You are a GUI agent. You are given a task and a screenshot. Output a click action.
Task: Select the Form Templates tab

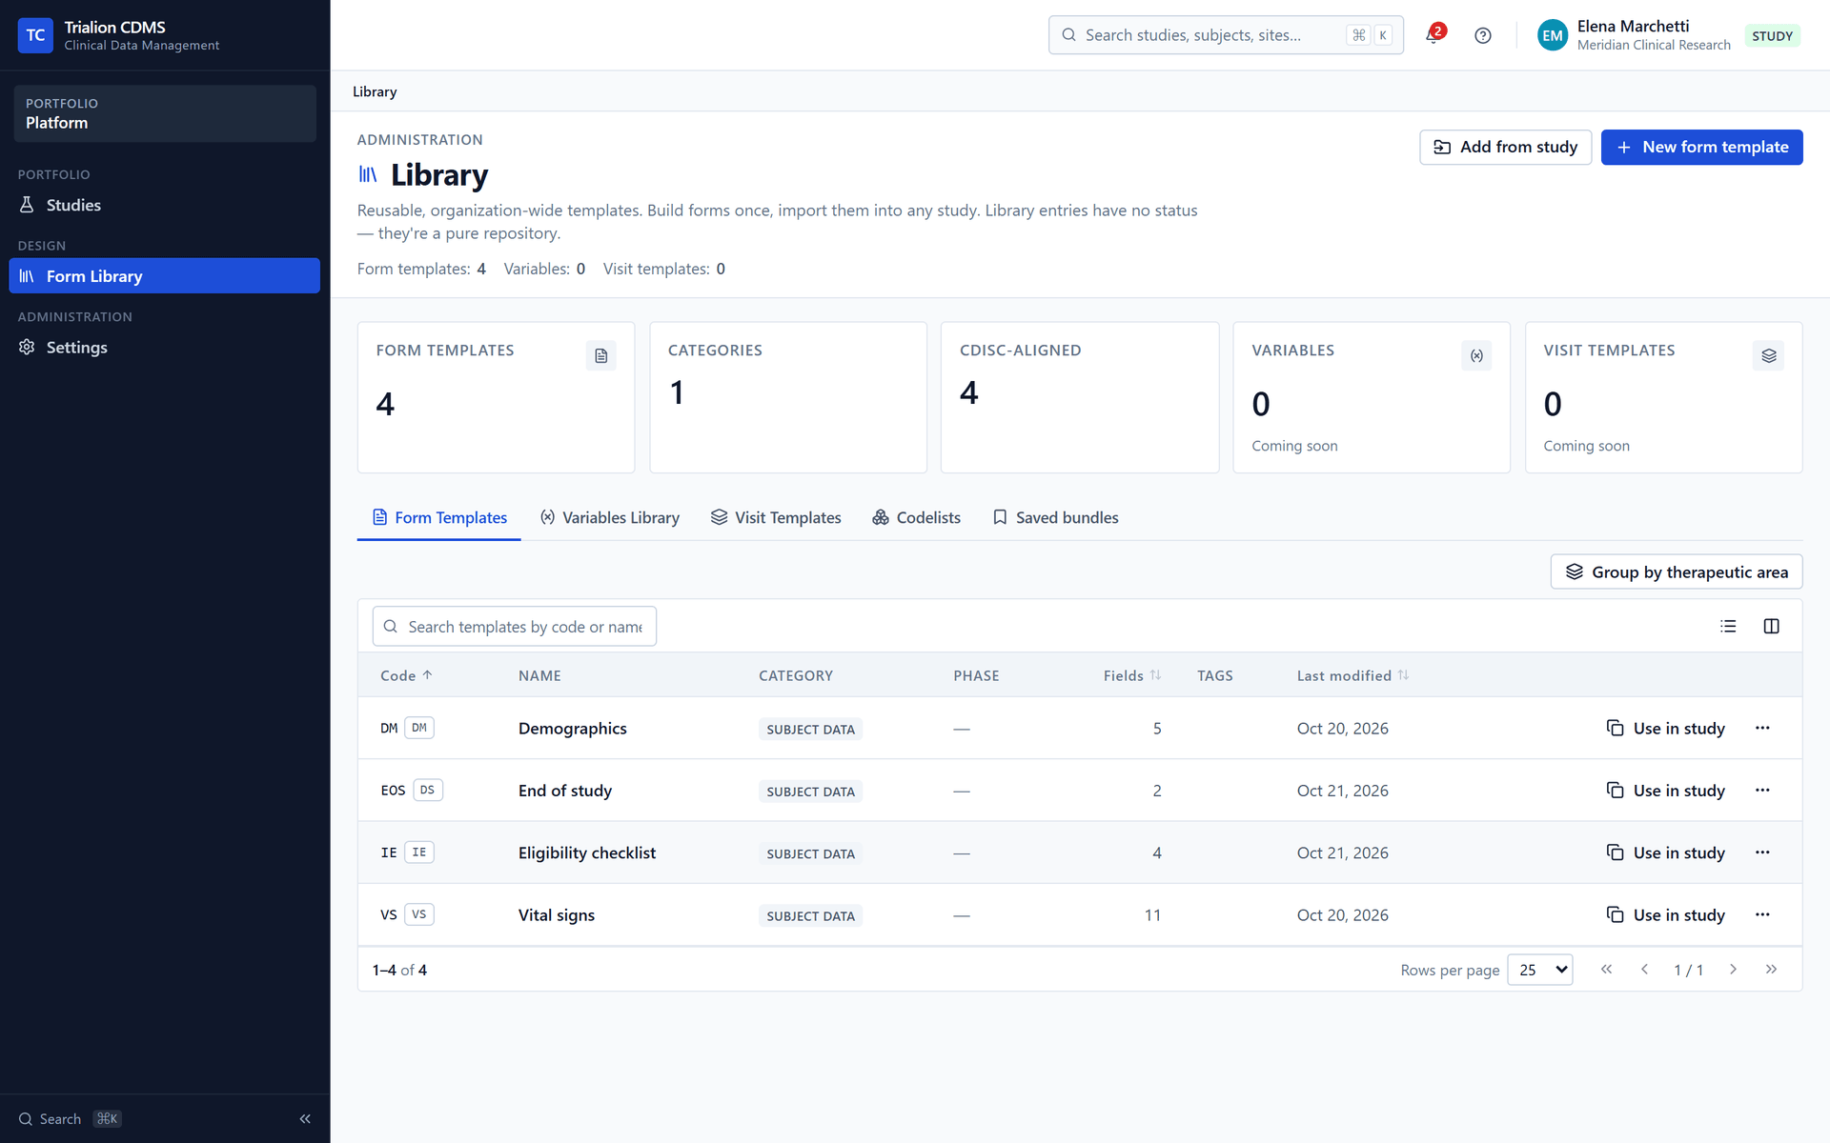[x=439, y=517]
